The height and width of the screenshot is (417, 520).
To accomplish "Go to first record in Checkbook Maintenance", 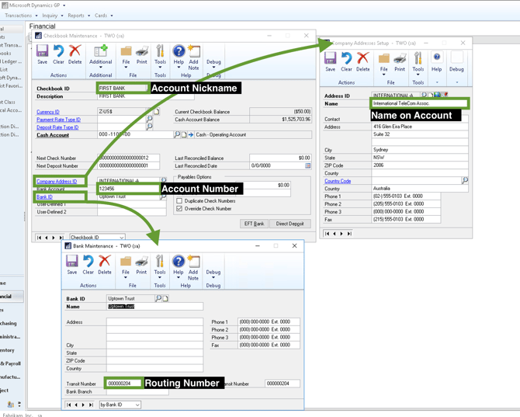I will [39, 238].
